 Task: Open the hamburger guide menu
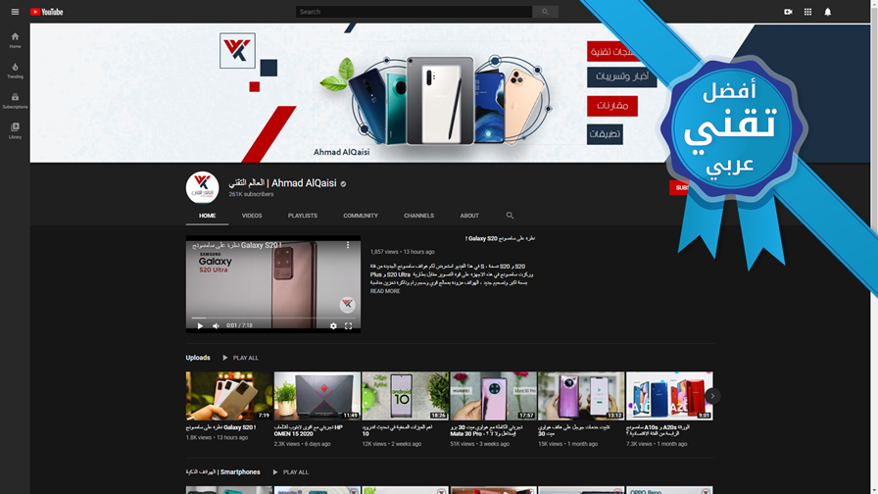[15, 12]
